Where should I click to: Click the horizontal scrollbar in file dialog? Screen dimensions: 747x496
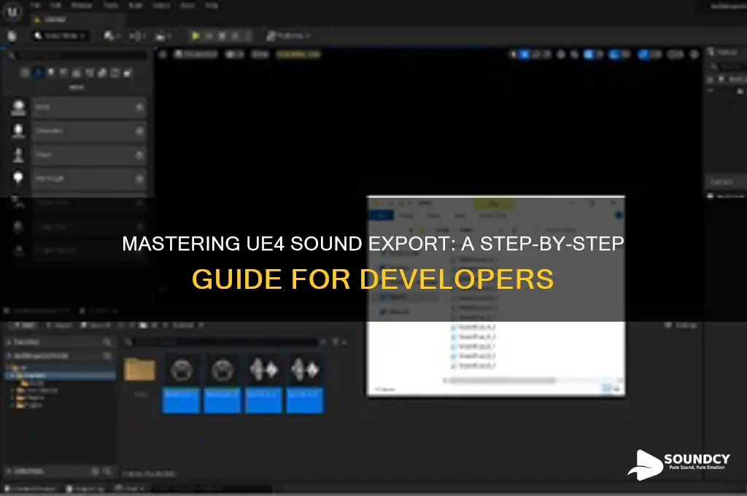click(x=502, y=380)
